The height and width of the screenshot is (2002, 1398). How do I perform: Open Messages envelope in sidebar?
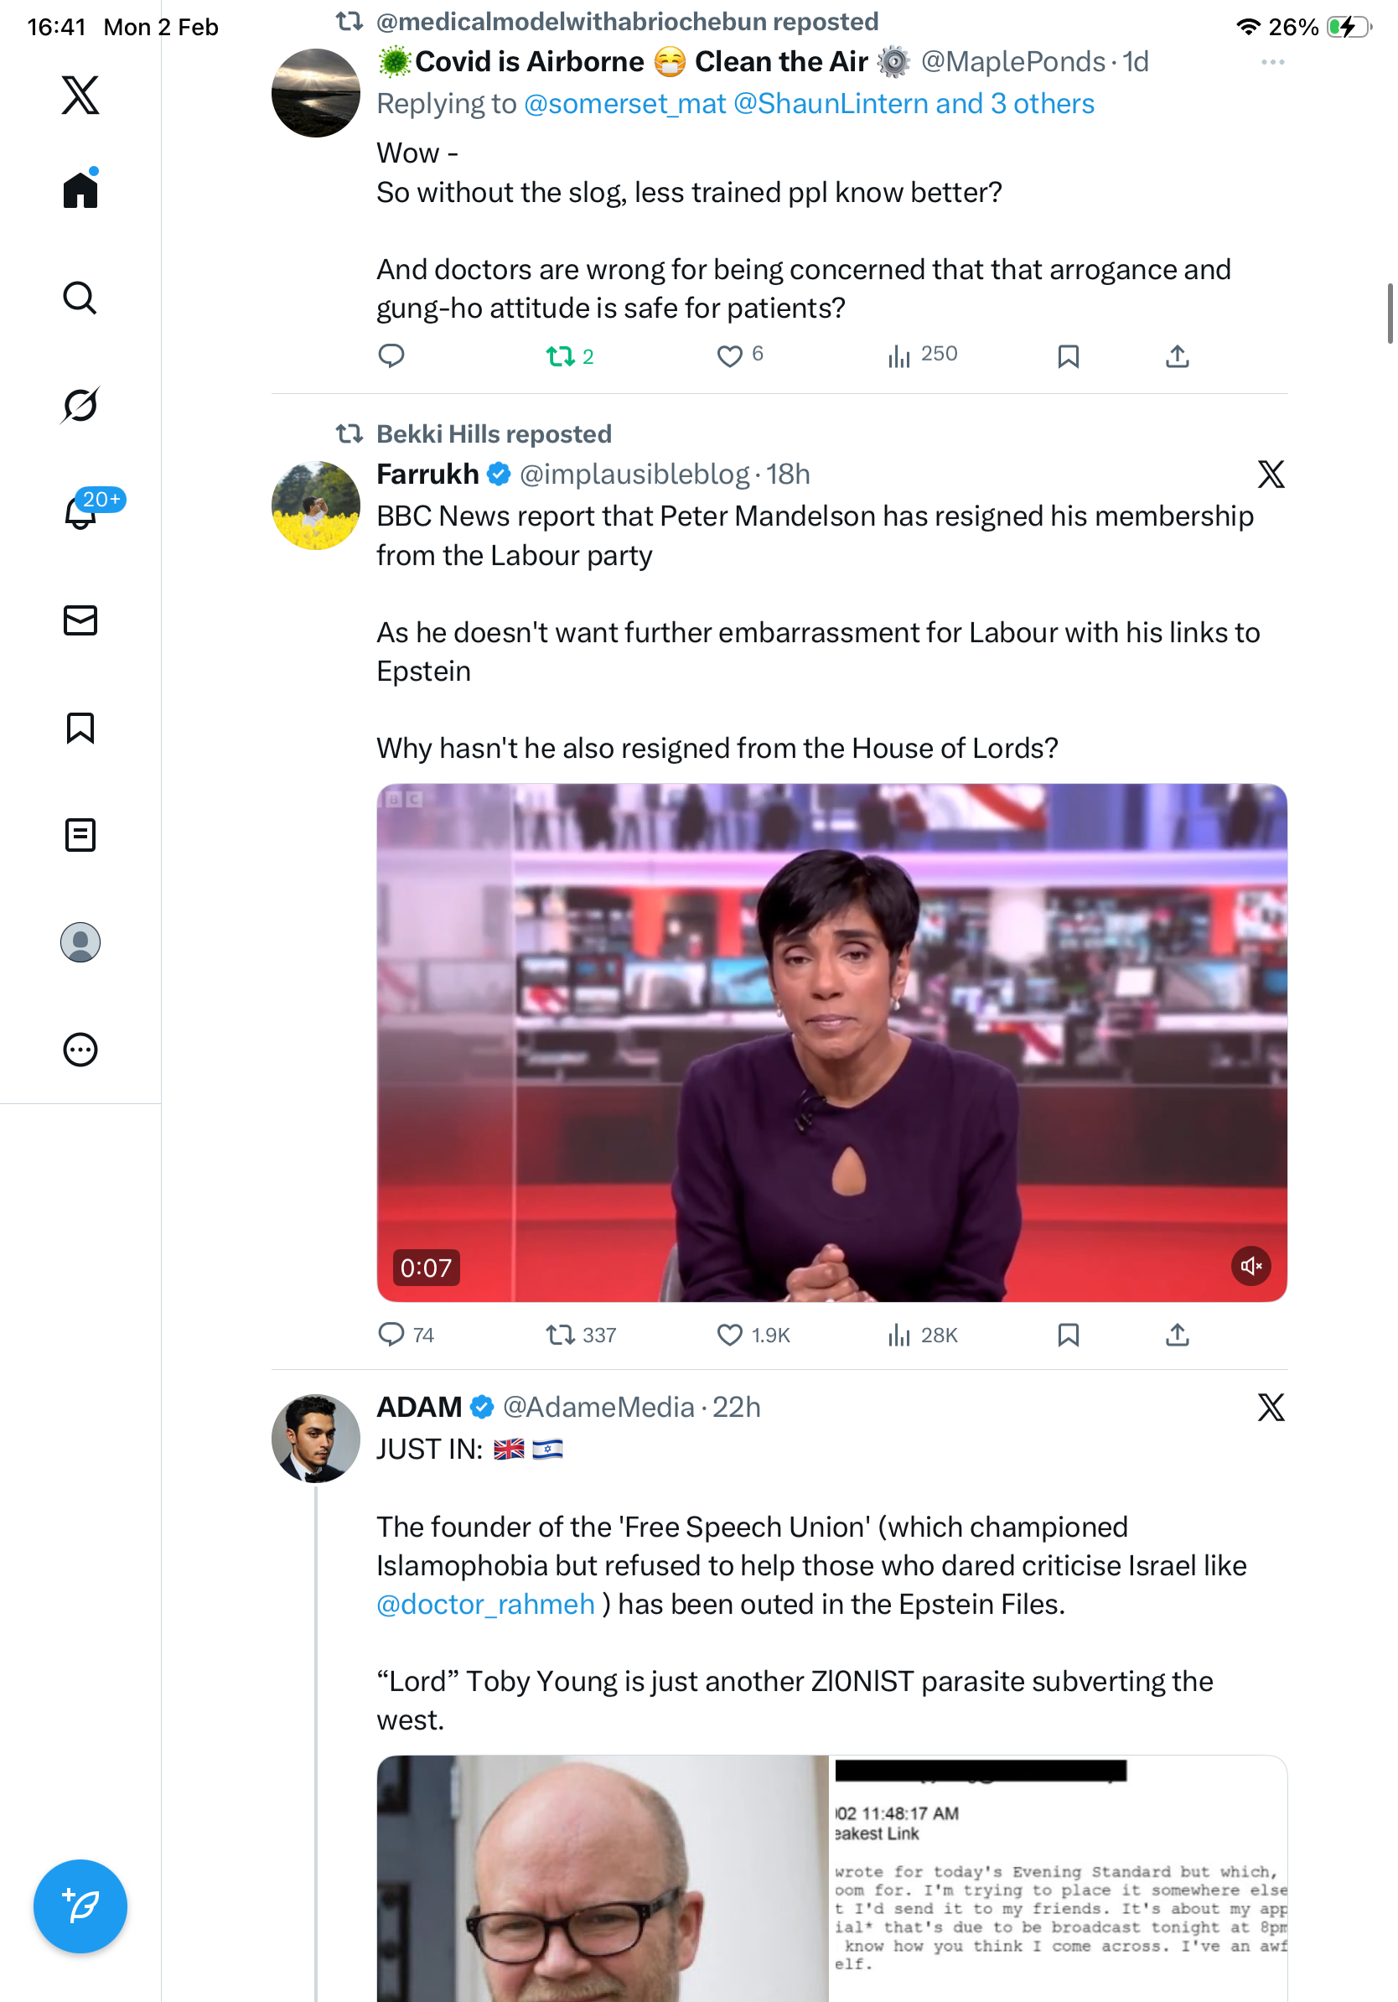[x=80, y=620]
